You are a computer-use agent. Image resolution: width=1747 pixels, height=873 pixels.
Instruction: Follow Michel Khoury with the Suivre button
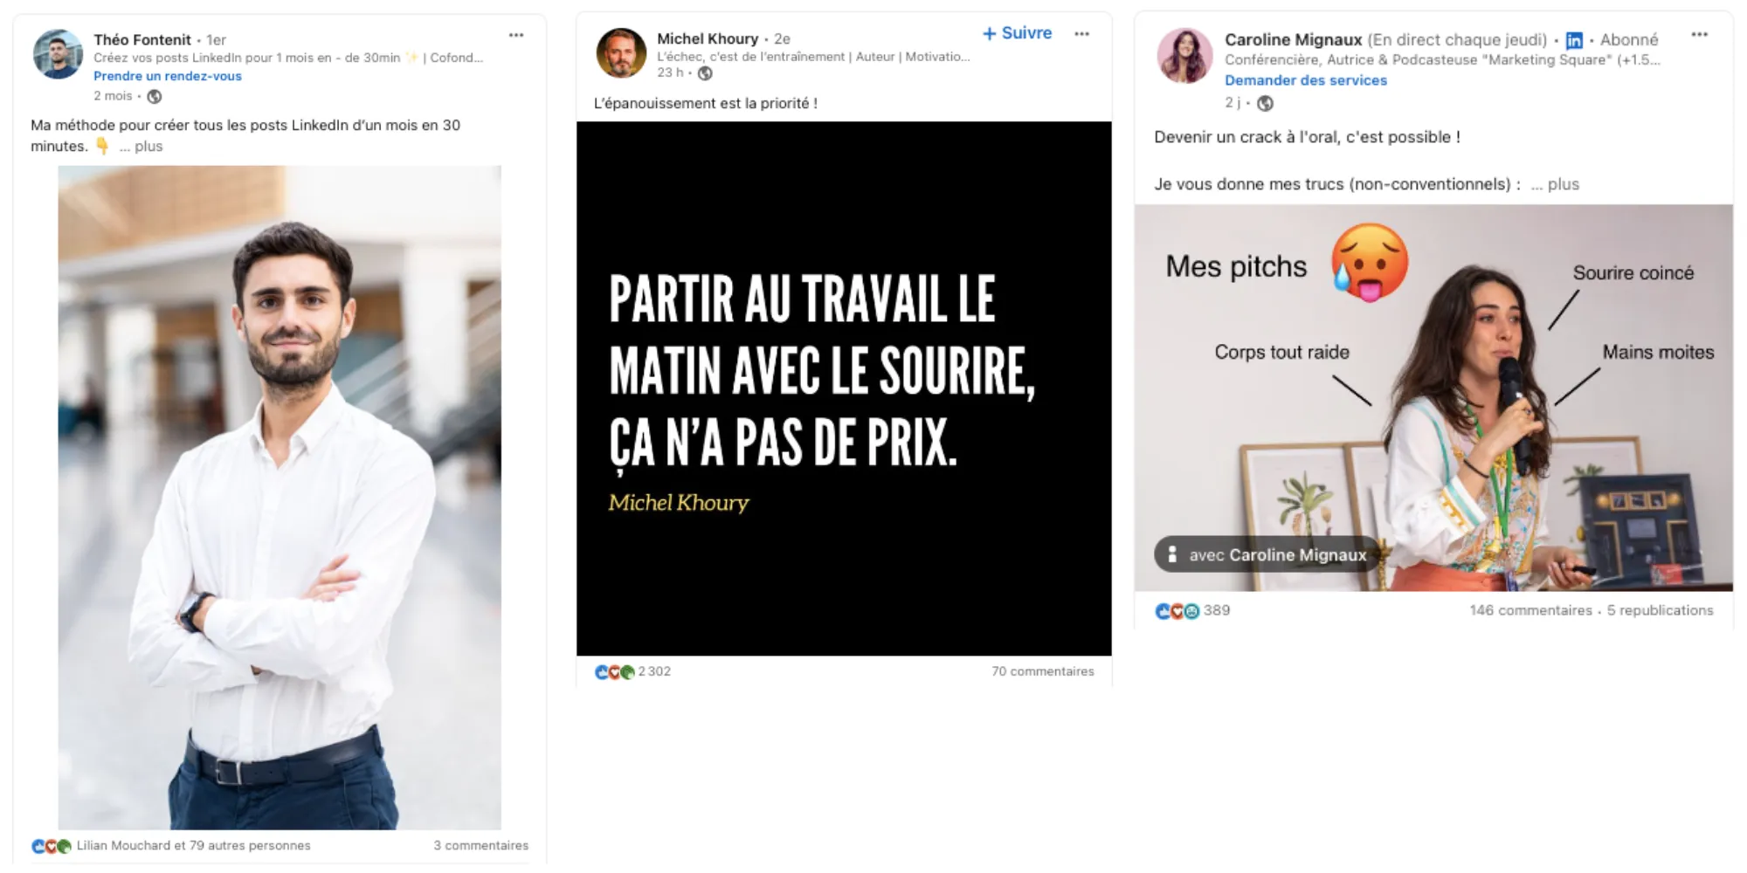click(x=1017, y=33)
